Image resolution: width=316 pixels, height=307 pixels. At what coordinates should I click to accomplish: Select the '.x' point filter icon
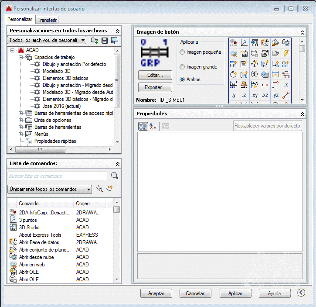(x=286, y=85)
